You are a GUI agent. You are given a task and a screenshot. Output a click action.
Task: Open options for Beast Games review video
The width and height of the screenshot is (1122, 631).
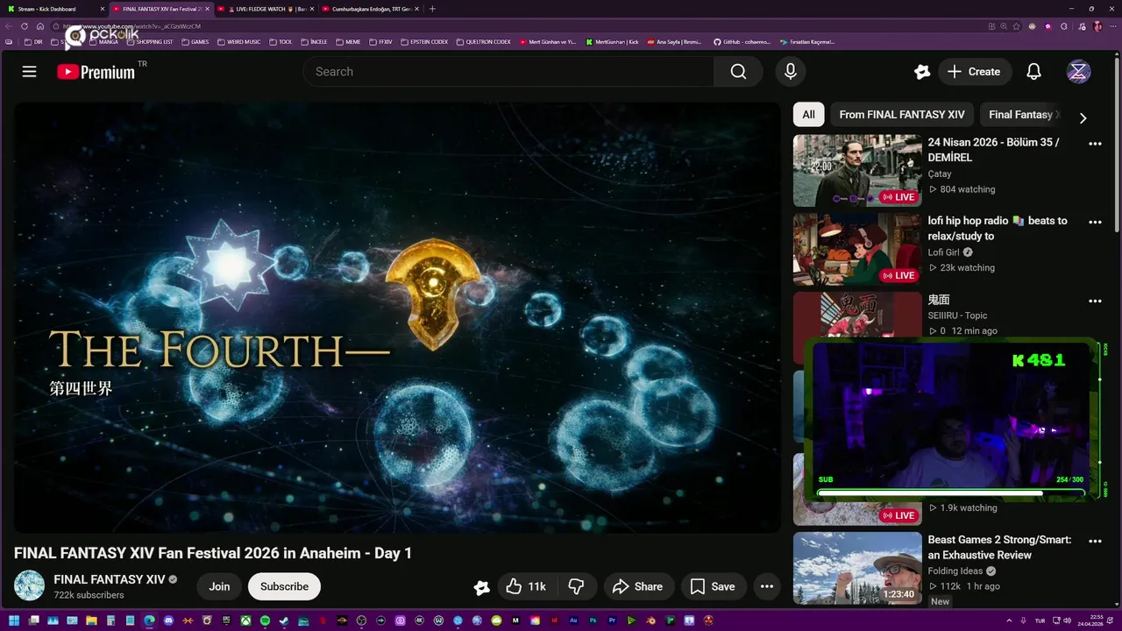click(x=1095, y=542)
